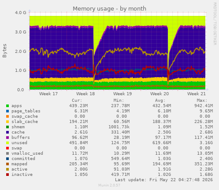
Task: Click the slab_cache yellow legend swatch
Action: [7, 122]
